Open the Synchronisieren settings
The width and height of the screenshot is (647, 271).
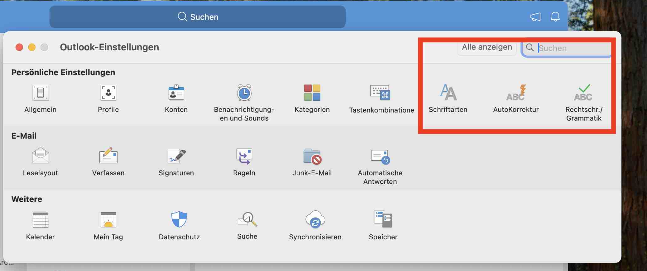315,226
